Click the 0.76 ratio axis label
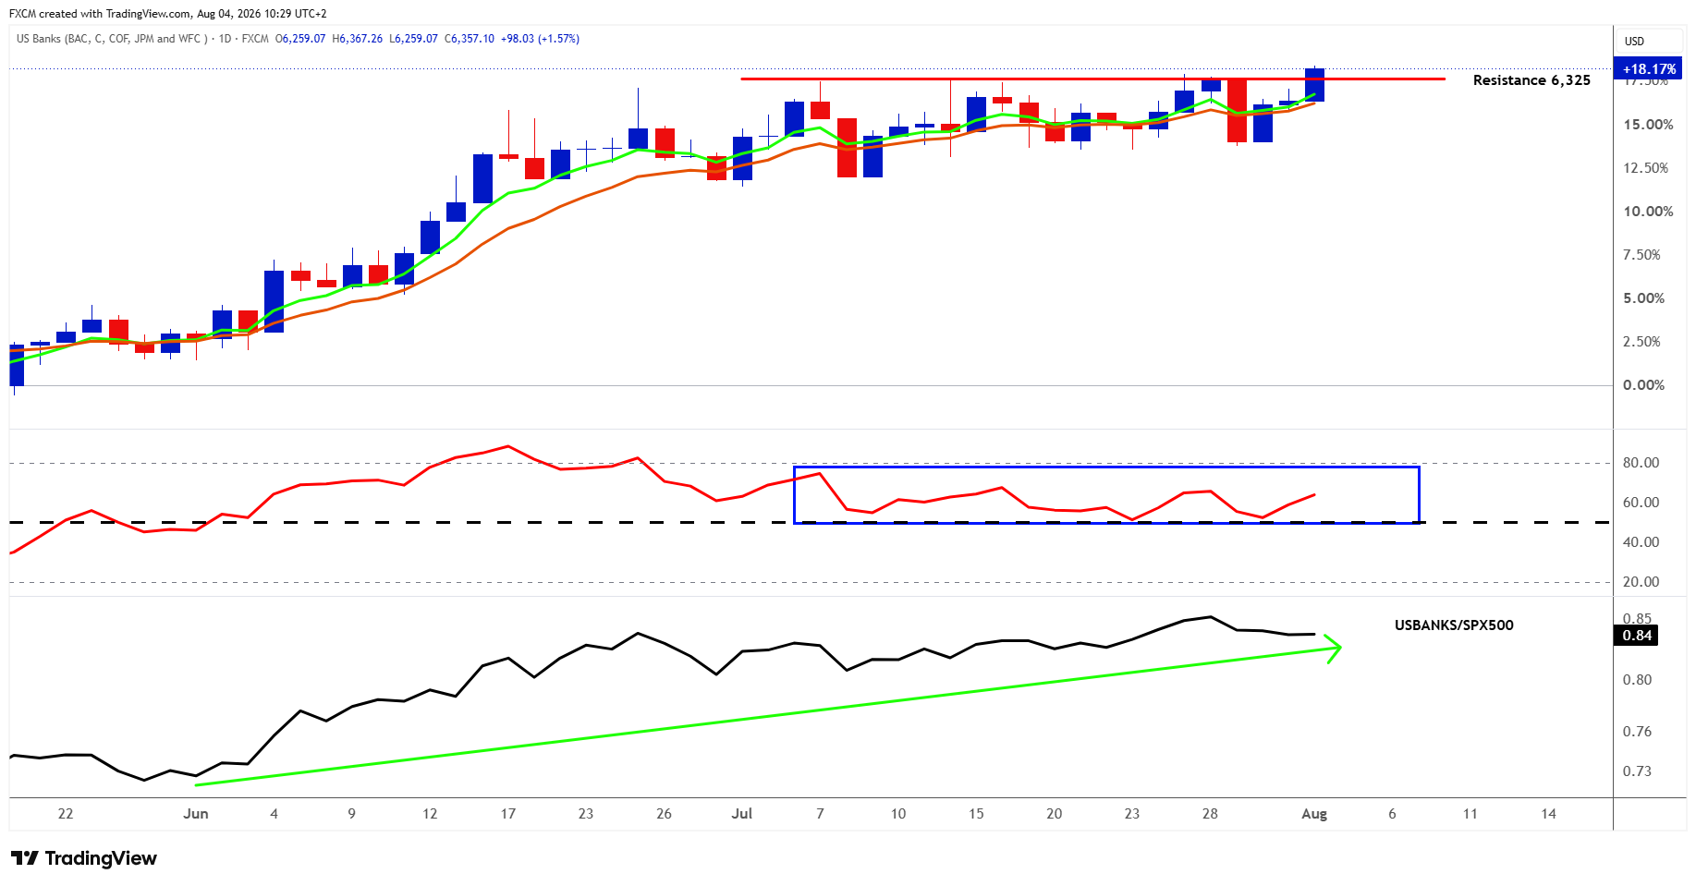Viewport: 1696px width, 886px height. click(x=1638, y=732)
